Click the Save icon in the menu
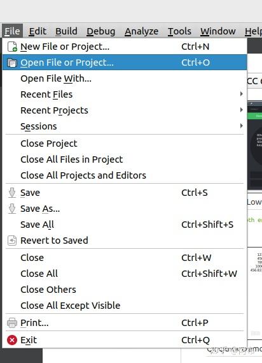The height and width of the screenshot is (363, 262). pyautogui.click(x=12, y=193)
